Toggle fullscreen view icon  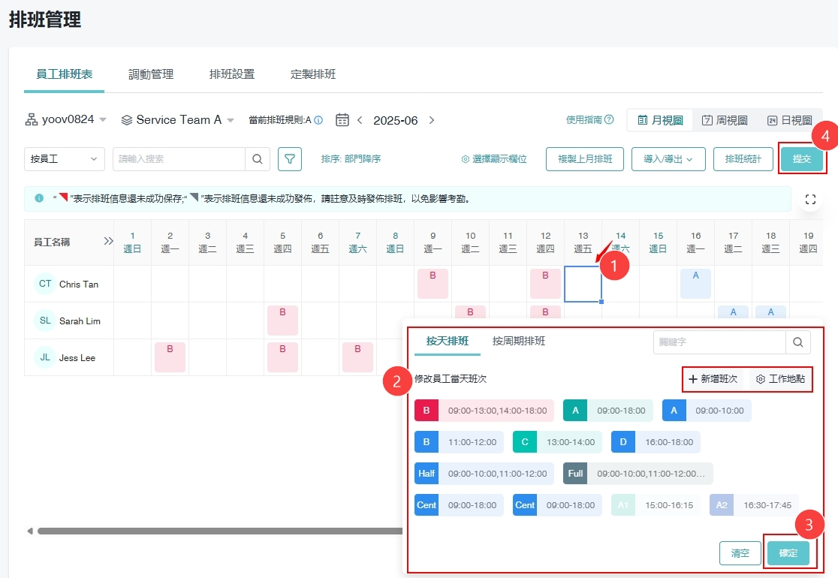click(x=809, y=199)
